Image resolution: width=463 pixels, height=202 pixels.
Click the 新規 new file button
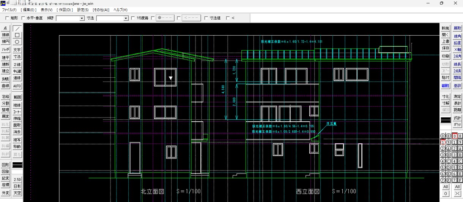445,28
